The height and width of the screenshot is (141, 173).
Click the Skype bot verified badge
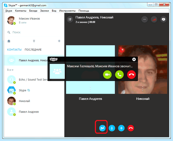click(29, 90)
